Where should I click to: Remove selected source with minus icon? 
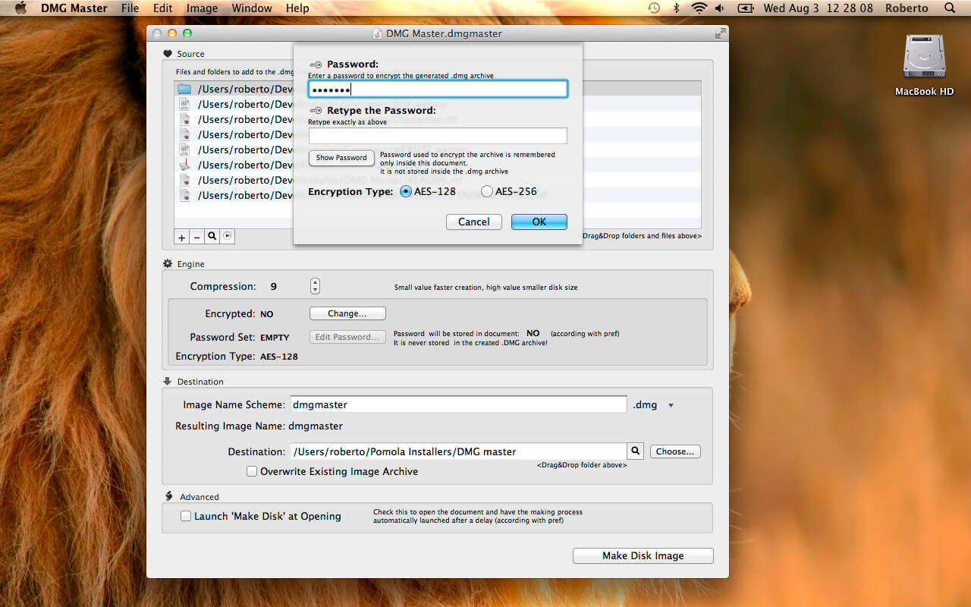[x=197, y=237]
